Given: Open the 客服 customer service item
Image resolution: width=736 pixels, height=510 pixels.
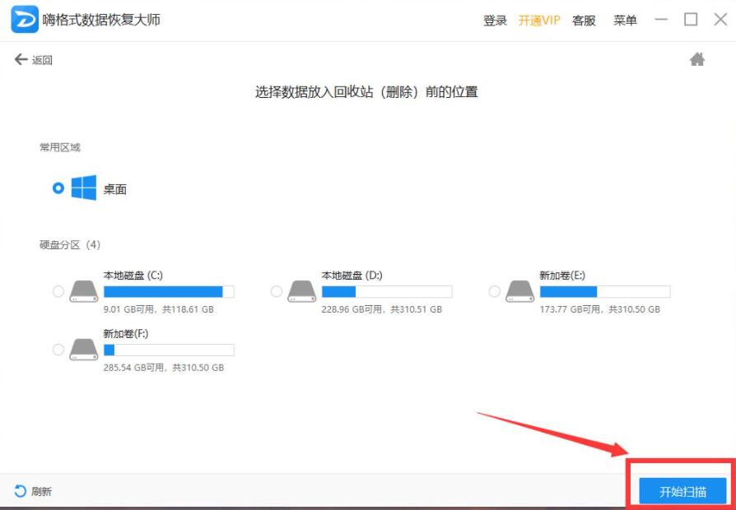Looking at the screenshot, I should (584, 21).
